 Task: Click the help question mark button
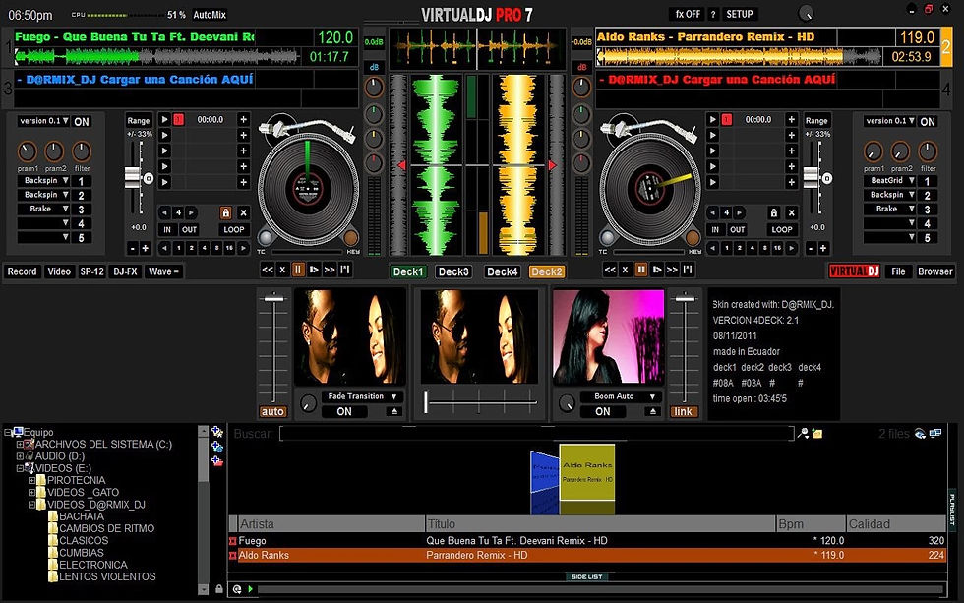coord(713,14)
